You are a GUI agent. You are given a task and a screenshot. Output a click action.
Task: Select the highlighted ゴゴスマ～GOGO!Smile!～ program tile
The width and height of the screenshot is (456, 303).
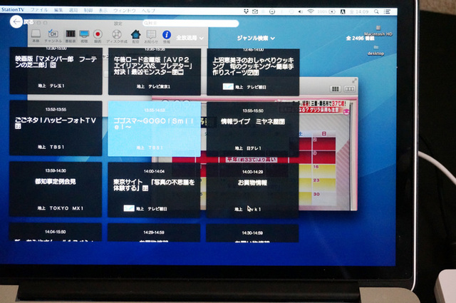pos(152,128)
